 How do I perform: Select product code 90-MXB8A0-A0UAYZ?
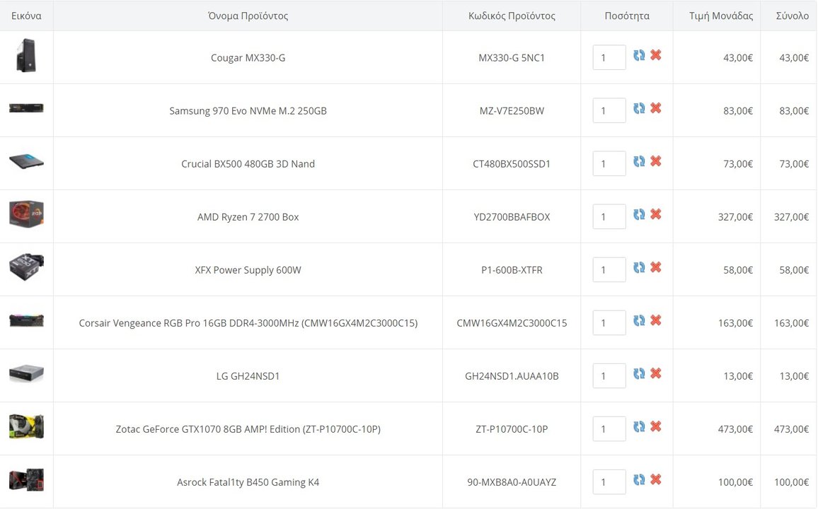[x=512, y=482]
